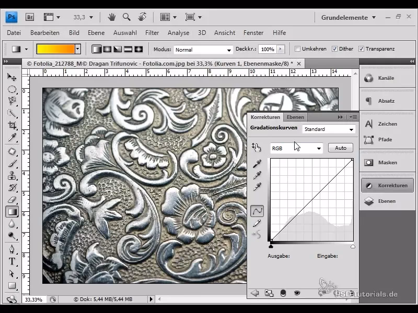Image resolution: width=418 pixels, height=313 pixels.
Task: Toggle adjustment layer visibility eye icon
Action: point(297,293)
